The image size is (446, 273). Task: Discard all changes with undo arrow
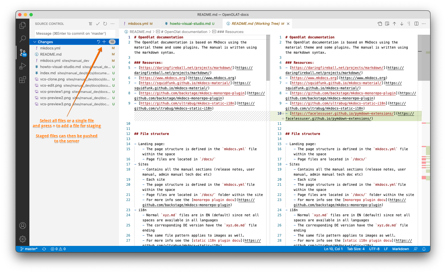tap(98, 42)
